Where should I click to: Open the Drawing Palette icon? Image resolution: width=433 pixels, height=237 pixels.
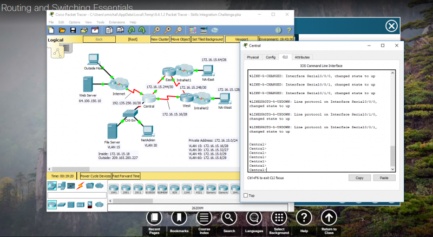point(193,30)
